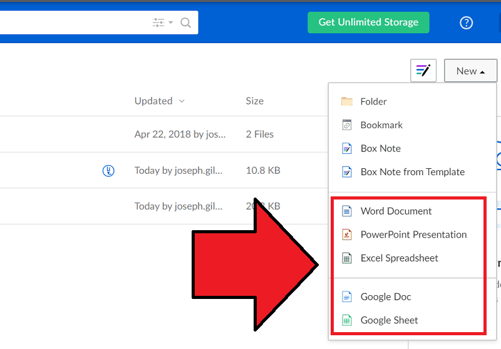Open search filter options icon
Screen dimensions: 501x349
[x=158, y=23]
